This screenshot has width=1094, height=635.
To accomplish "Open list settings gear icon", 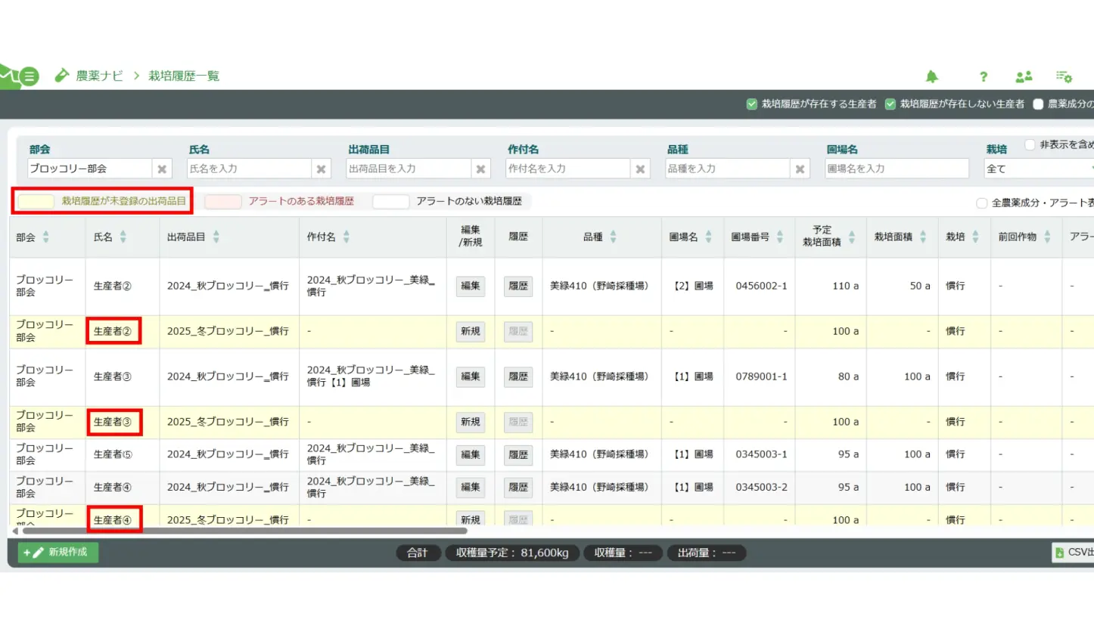I will (x=1064, y=76).
